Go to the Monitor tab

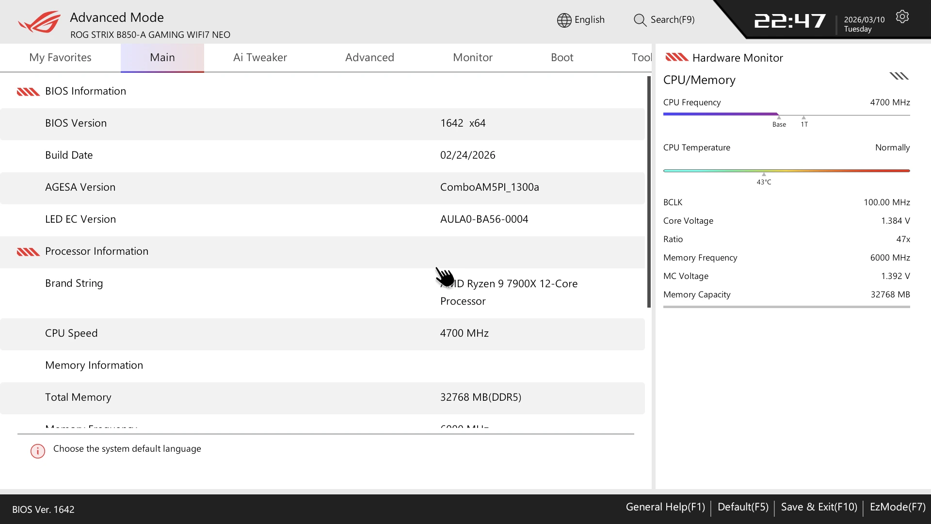pyautogui.click(x=472, y=57)
